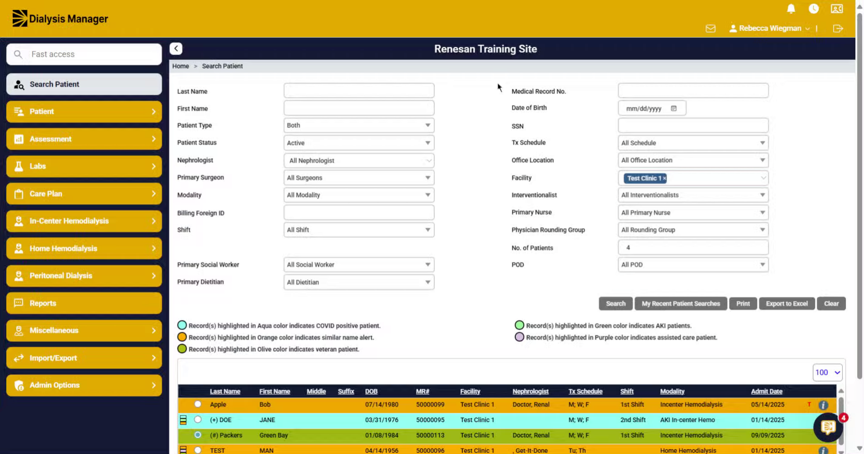
Task: Expand the Labs sidebar menu
Action: (84, 166)
